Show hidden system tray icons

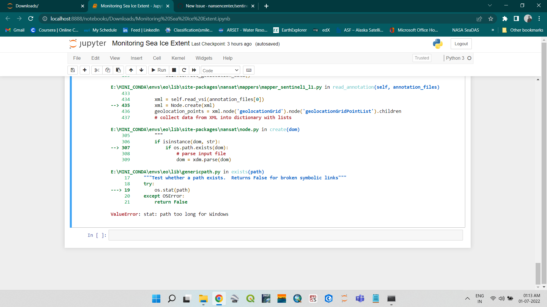coord(468,298)
